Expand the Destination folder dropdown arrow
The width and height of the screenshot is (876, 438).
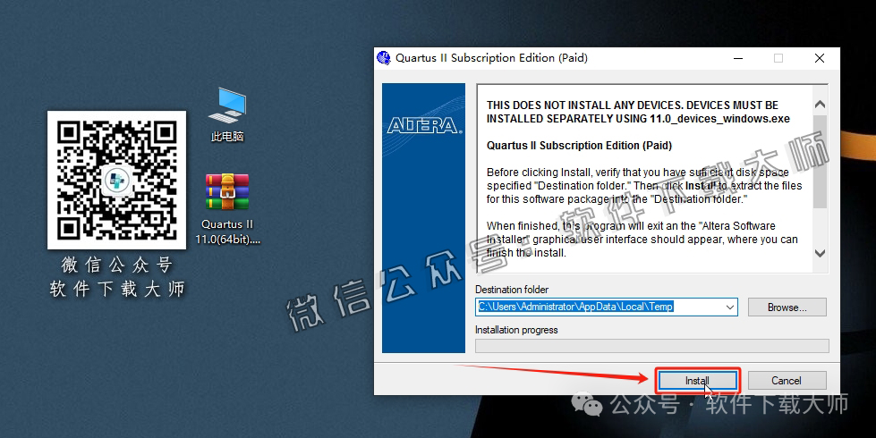[730, 307]
